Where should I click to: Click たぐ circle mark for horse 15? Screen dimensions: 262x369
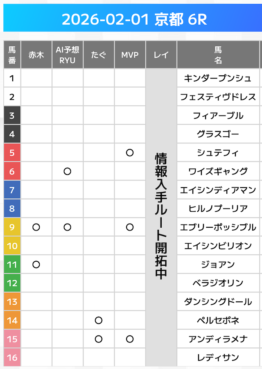tap(98, 339)
